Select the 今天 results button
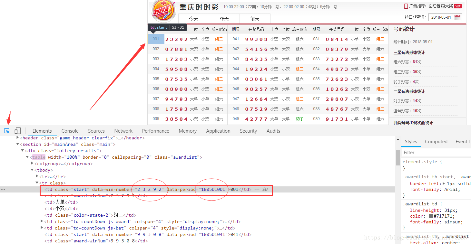The image size is (471, 244). coord(193,19)
